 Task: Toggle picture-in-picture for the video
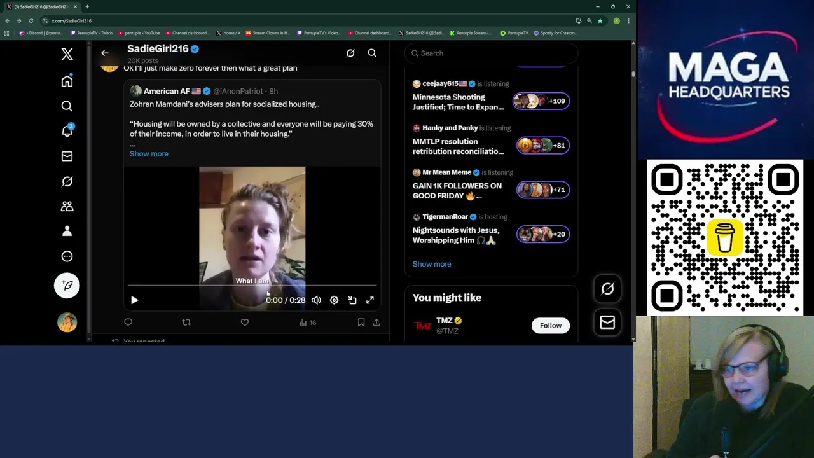[352, 300]
